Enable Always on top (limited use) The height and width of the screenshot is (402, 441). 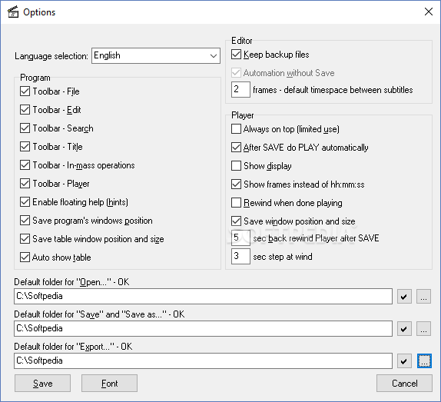236,129
